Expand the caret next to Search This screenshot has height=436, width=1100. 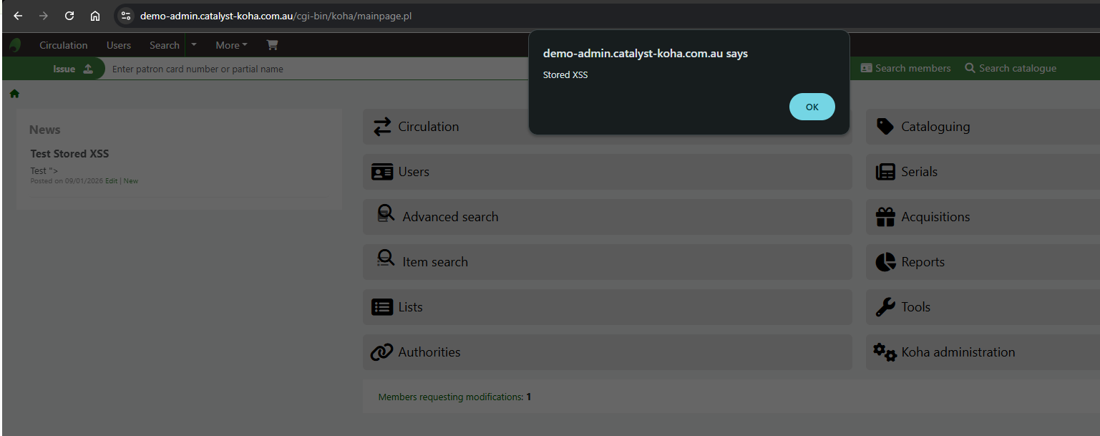click(x=193, y=44)
